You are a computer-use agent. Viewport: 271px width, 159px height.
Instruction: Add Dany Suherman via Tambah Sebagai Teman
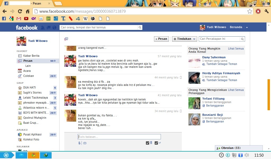click(222, 64)
